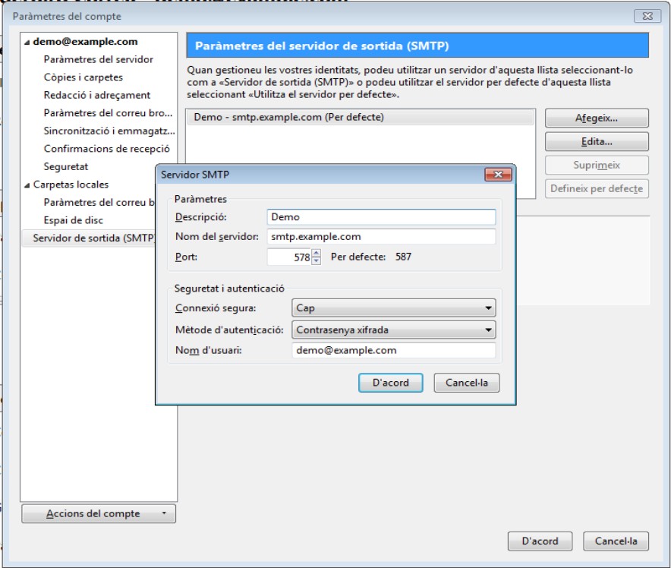Cancel the Servidor SMTP dialog
The height and width of the screenshot is (568, 671).
(x=467, y=383)
